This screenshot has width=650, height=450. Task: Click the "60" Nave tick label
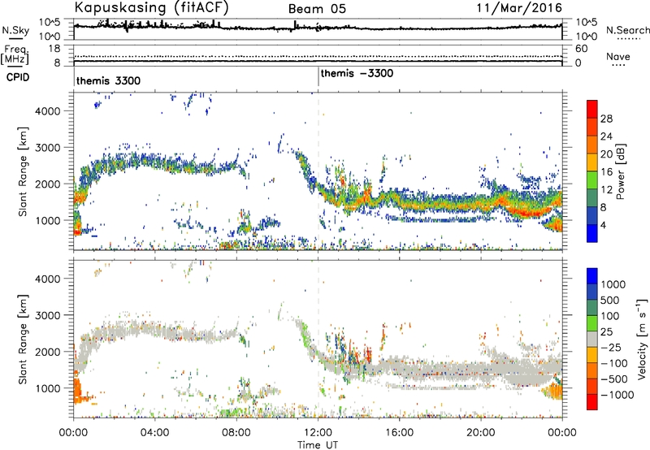tap(581, 49)
